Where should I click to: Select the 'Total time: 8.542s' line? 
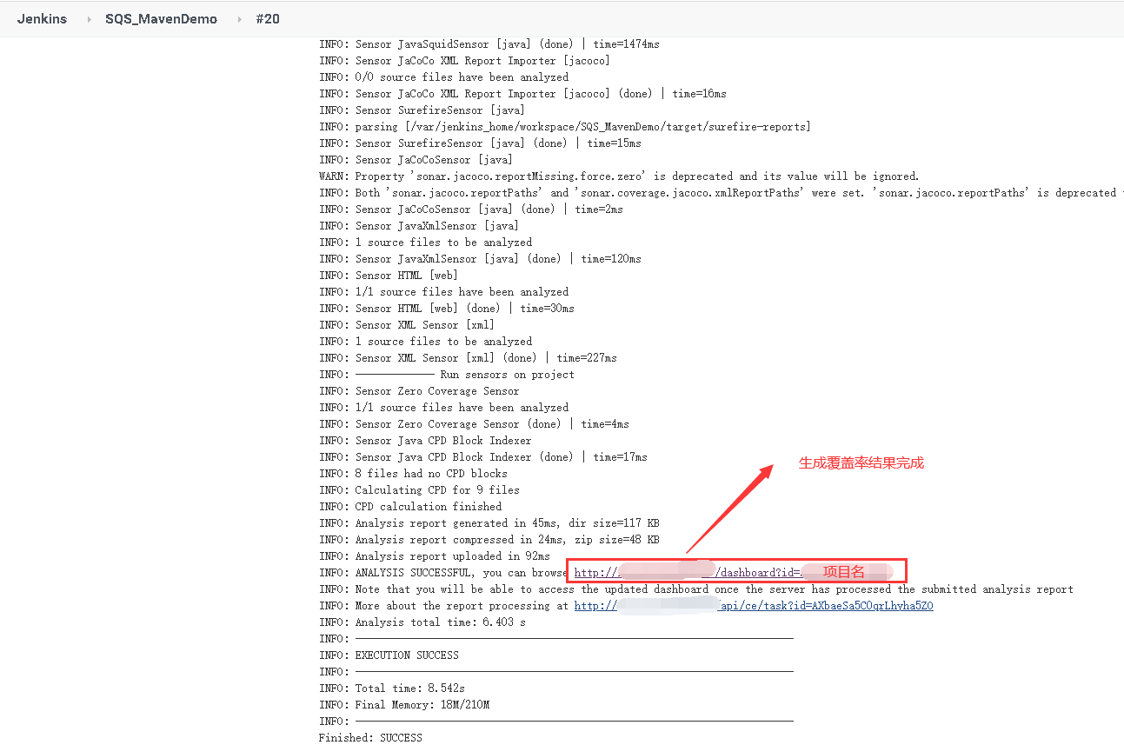392,688
